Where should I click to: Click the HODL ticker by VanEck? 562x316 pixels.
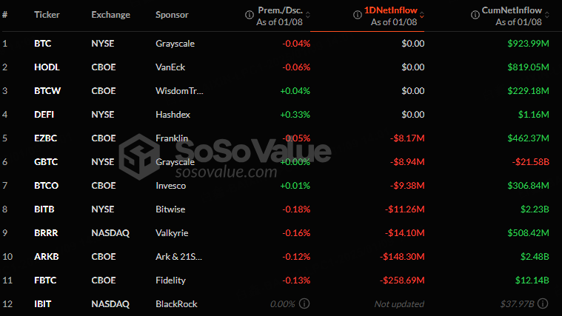pyautogui.click(x=47, y=67)
